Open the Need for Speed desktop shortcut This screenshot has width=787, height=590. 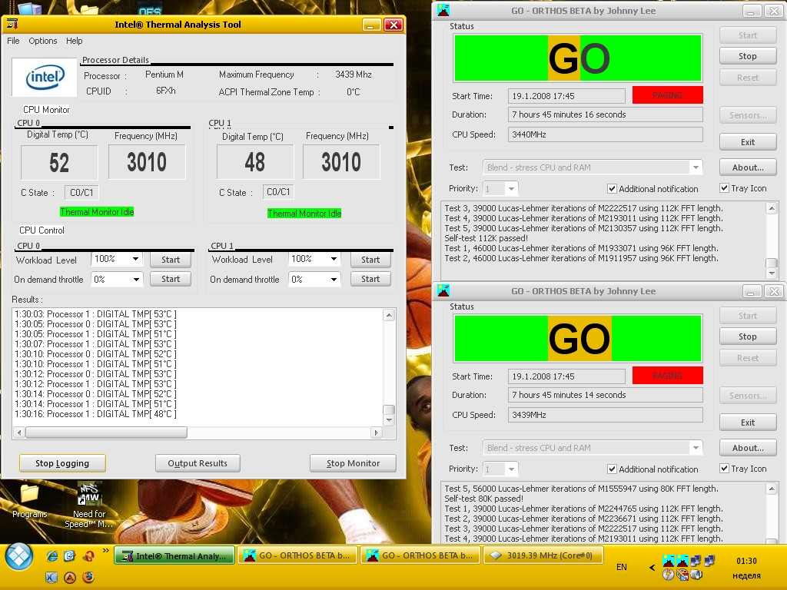click(89, 504)
